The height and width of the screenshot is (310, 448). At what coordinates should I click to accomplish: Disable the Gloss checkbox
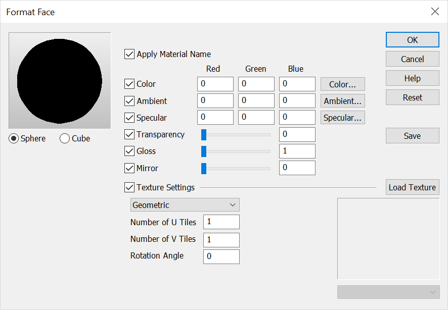(x=129, y=151)
